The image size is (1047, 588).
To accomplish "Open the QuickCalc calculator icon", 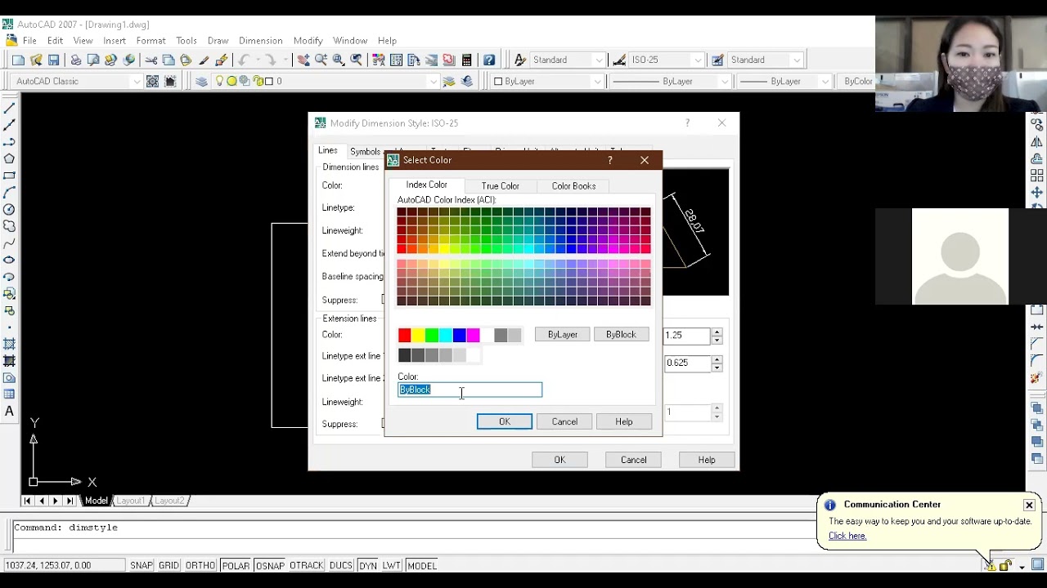I will tap(466, 60).
